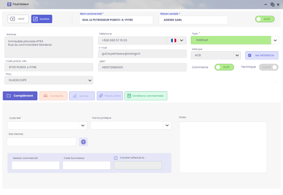The width and height of the screenshot is (283, 195).
Task: Toggle the Commerce Actif switch
Action: pos(224,67)
